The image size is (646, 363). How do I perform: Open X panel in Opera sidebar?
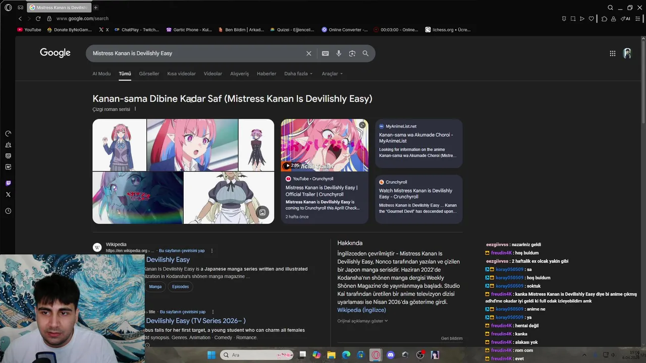8,195
